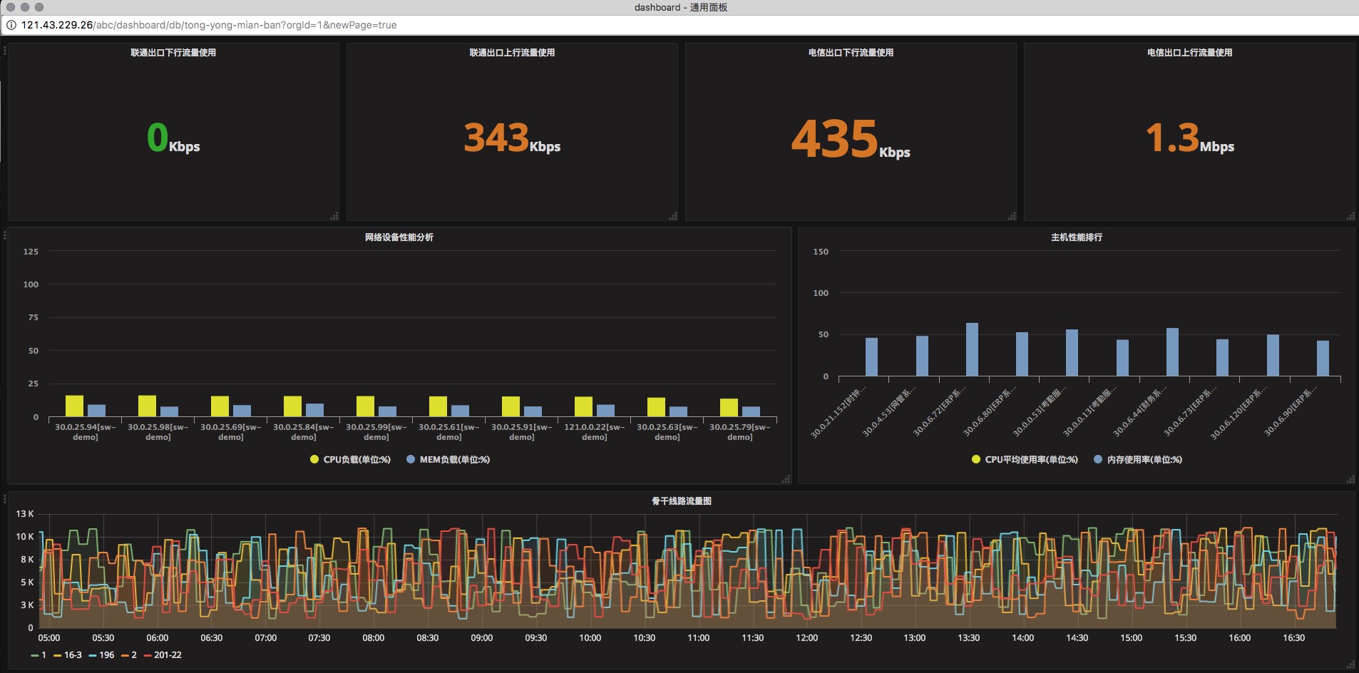Click resize grip of 网络设备性能分析 panel

click(786, 479)
